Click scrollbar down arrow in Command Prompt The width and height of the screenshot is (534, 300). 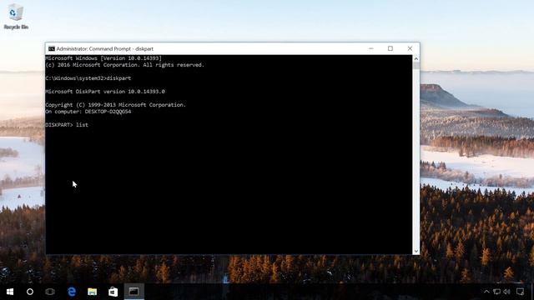(416, 251)
